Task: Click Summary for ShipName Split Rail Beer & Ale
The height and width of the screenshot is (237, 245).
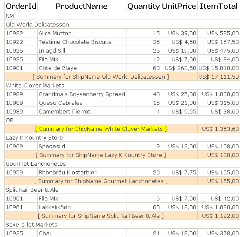Action: (101, 216)
